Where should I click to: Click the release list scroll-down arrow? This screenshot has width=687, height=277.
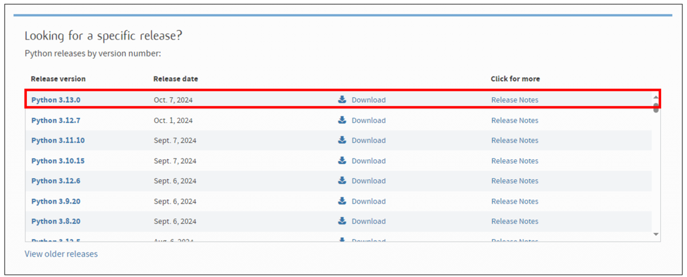pyautogui.click(x=656, y=234)
